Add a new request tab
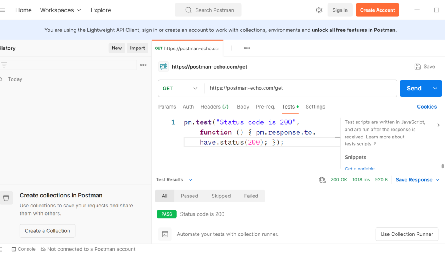The image size is (445, 255). coord(232,48)
